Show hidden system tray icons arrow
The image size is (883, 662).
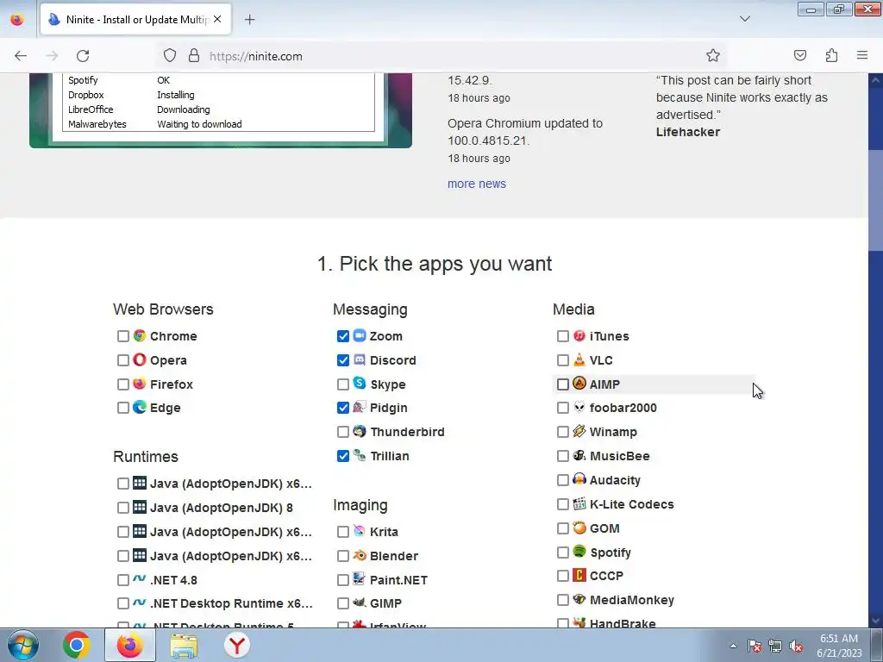tap(733, 646)
